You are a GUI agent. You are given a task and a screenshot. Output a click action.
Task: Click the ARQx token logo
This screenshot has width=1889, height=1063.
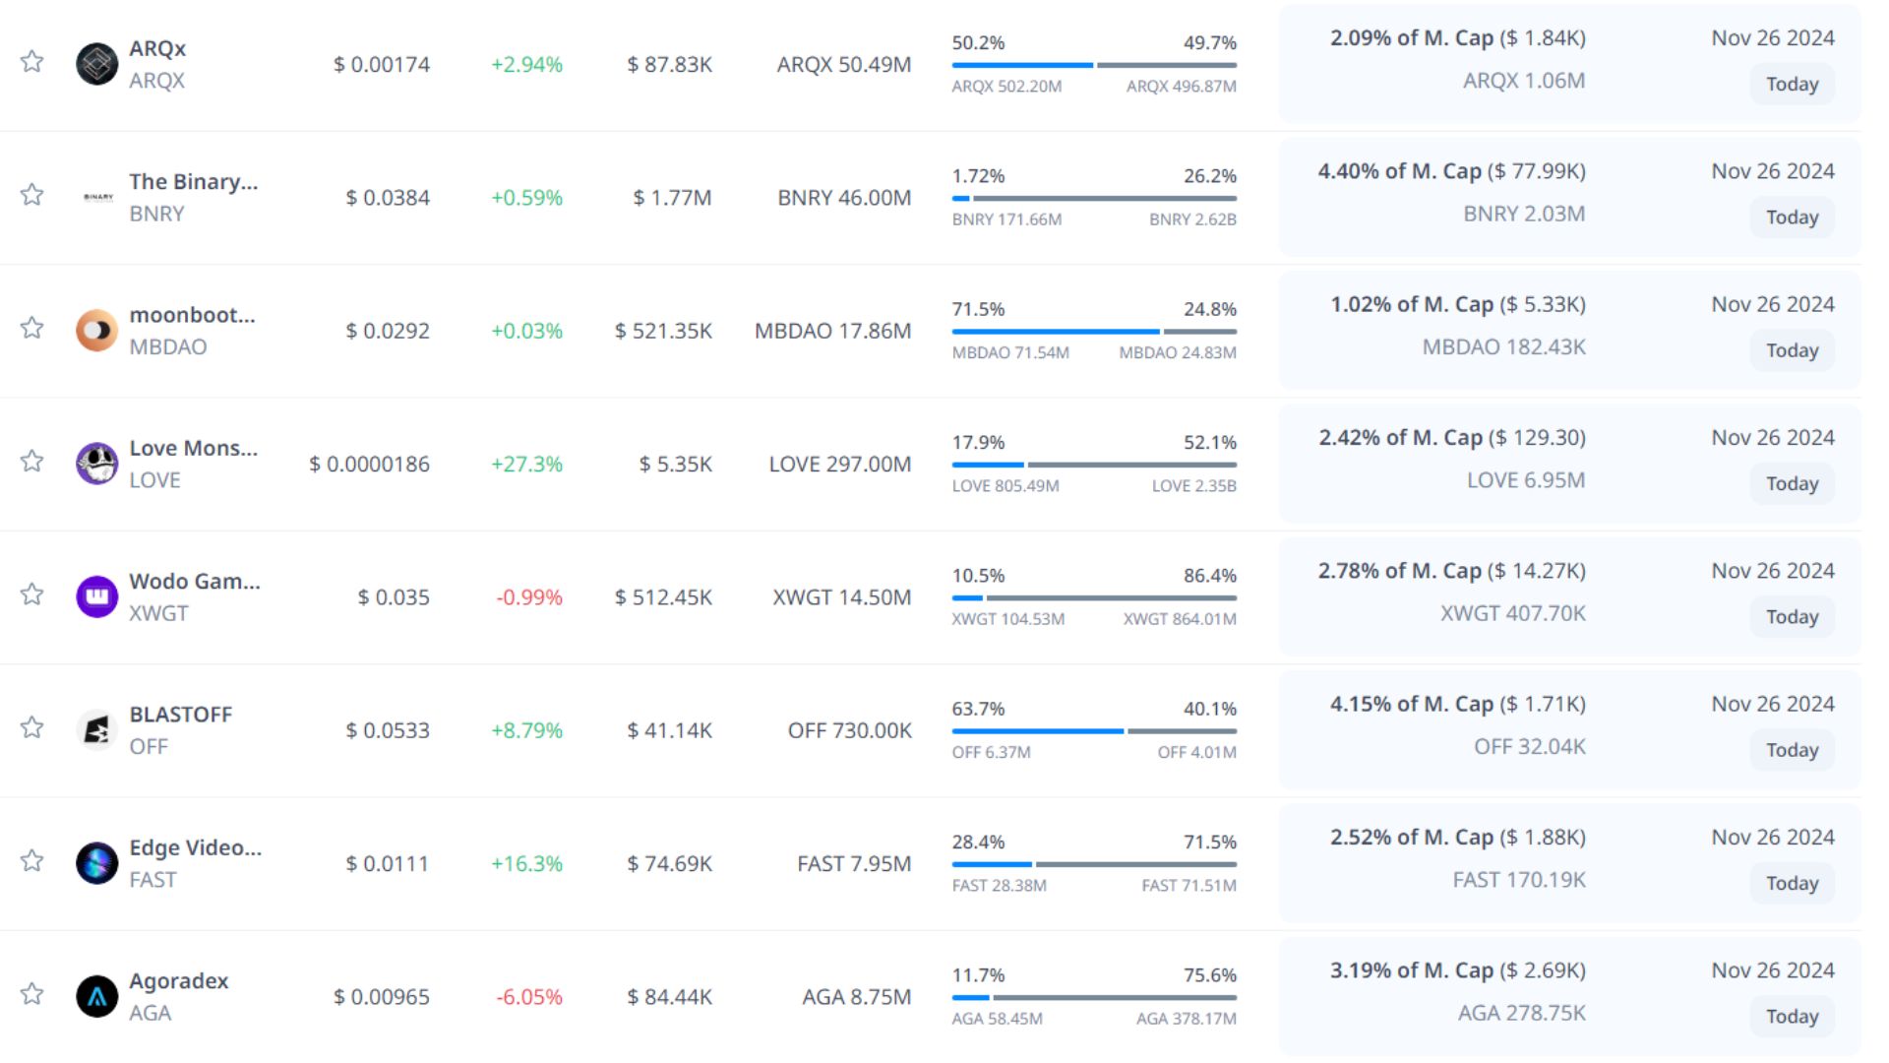point(96,64)
